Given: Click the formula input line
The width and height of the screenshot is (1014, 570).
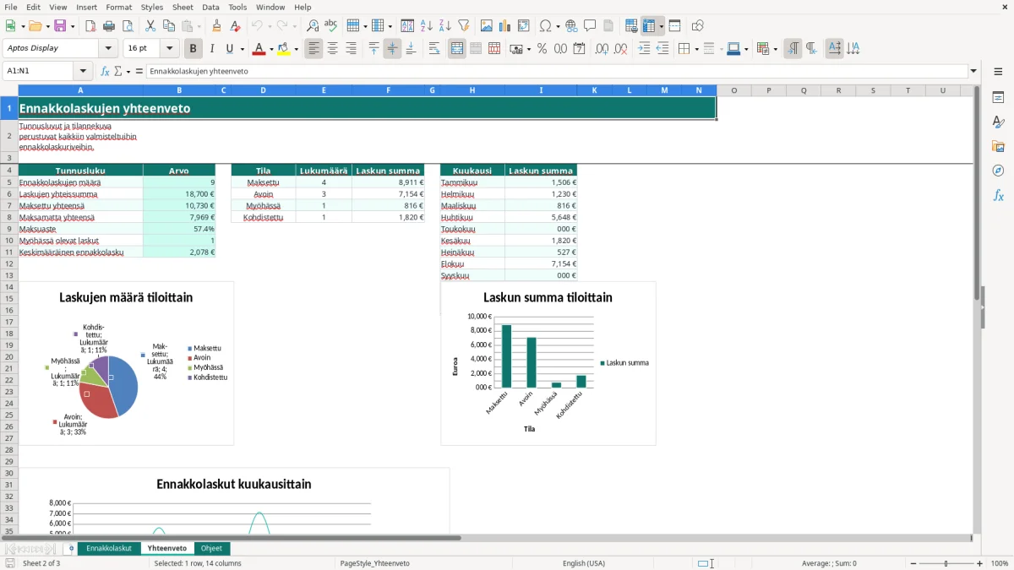Looking at the screenshot, I should coord(556,72).
